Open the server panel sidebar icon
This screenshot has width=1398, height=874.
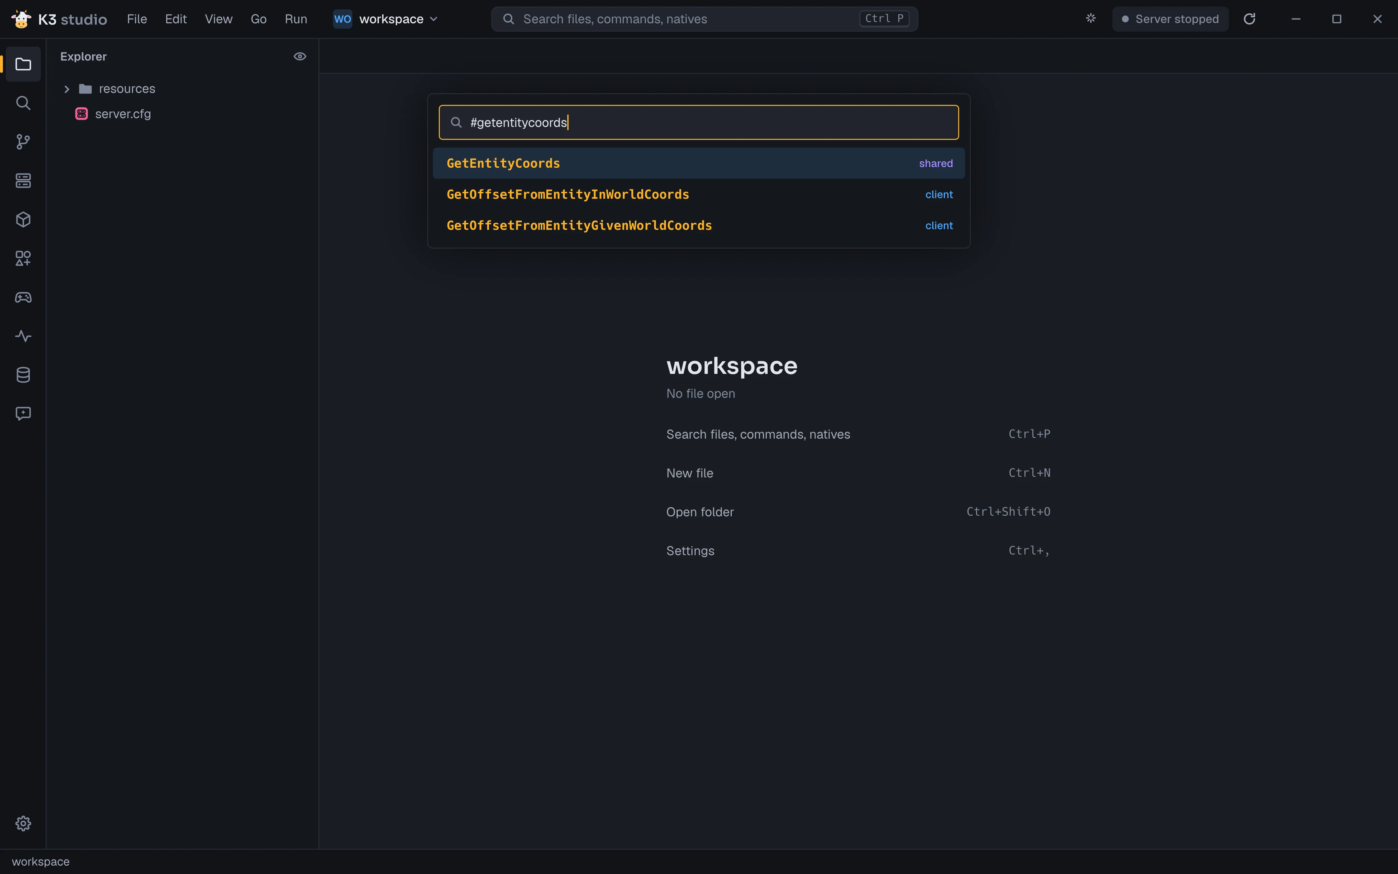pyautogui.click(x=23, y=180)
